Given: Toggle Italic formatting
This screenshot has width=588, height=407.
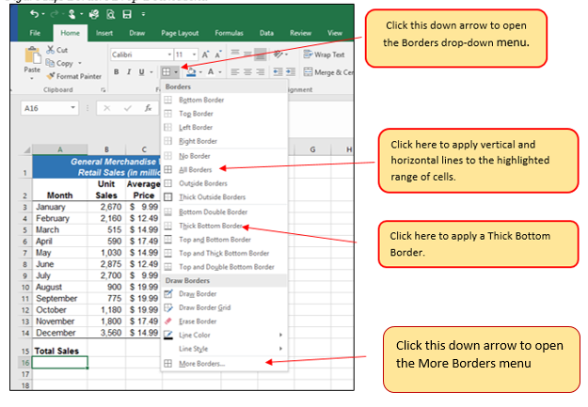Looking at the screenshot, I should pos(129,71).
